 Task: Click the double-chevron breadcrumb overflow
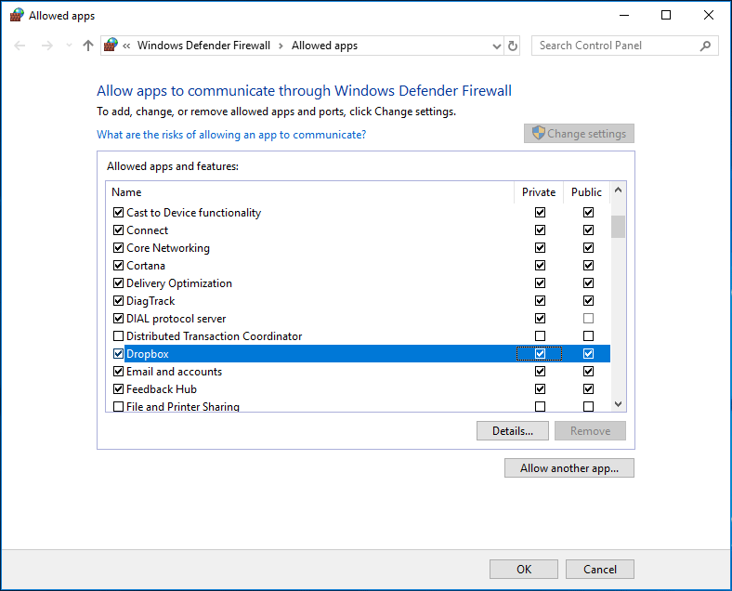(x=126, y=46)
